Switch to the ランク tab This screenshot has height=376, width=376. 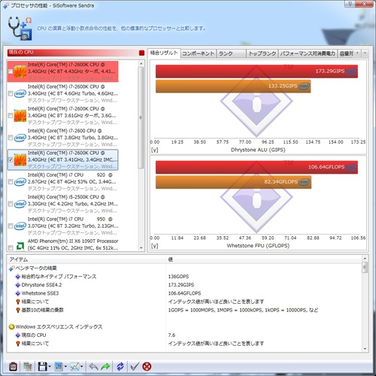231,53
